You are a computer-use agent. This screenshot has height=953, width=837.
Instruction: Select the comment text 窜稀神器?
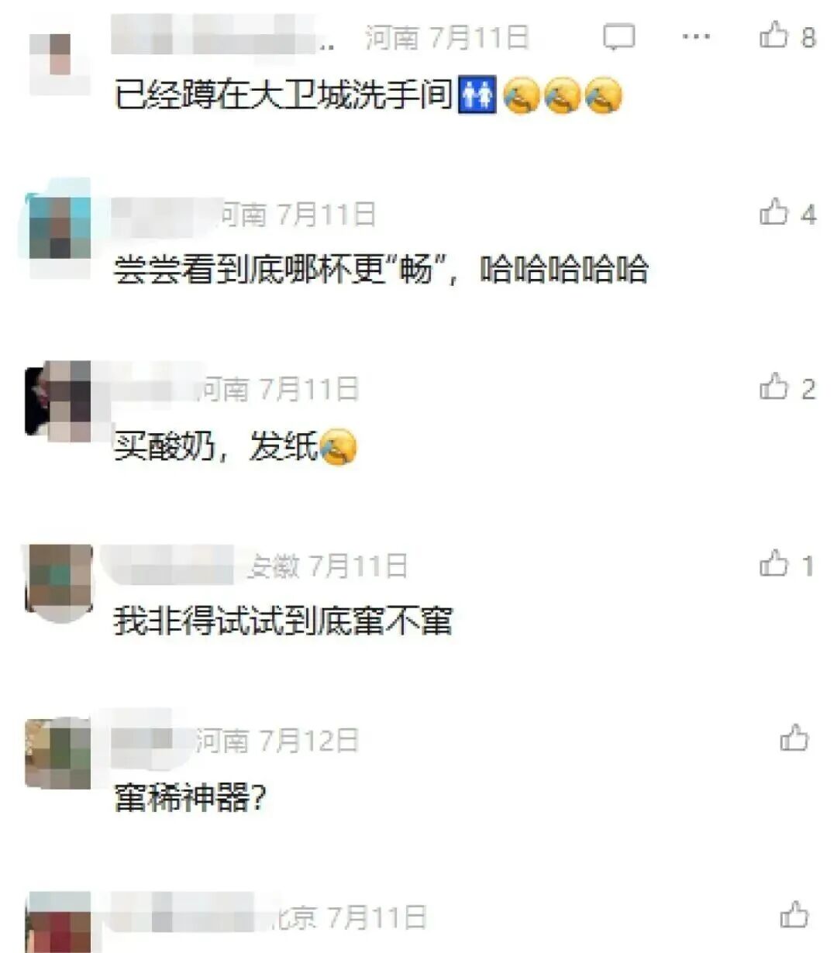(191, 797)
